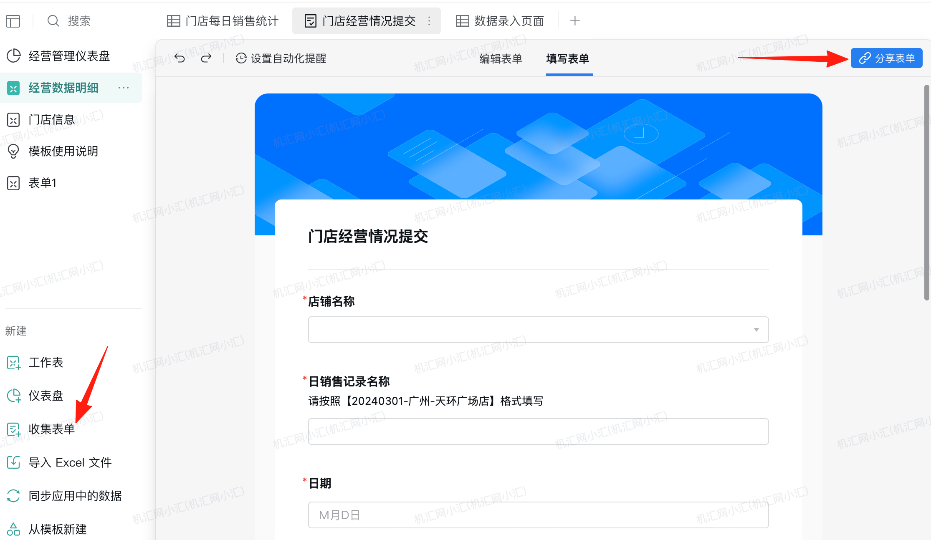
Task: Click the 分享表单 button
Action: tap(886, 58)
